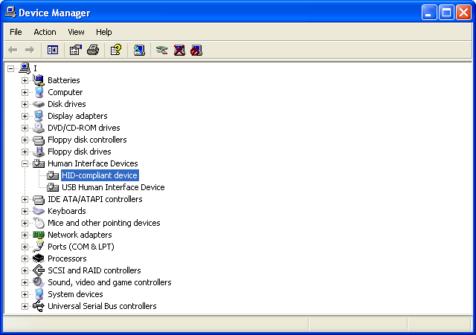Scan for hardware changes toolbar icon
The image size is (476, 335).
(139, 50)
